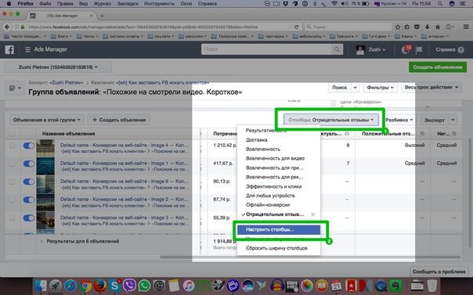Screen dimensions: 473x295
Task: Toggle off the Image 6 ad switch
Action: [x=29, y=182]
